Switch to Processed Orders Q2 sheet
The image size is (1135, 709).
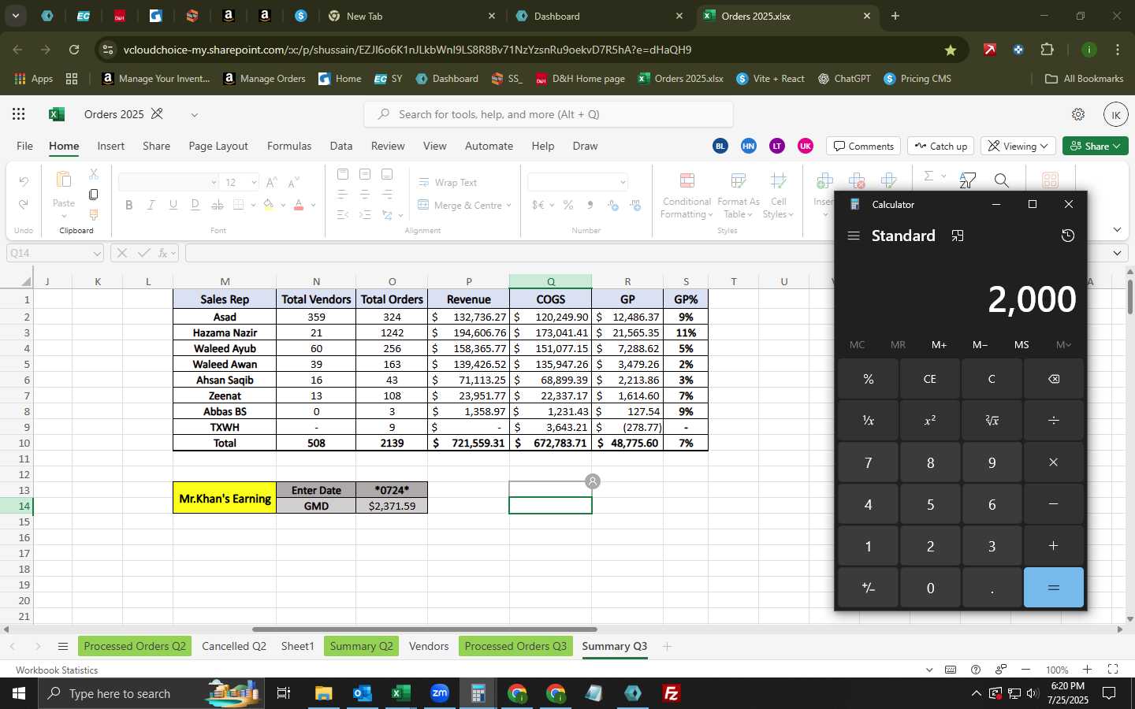click(135, 646)
